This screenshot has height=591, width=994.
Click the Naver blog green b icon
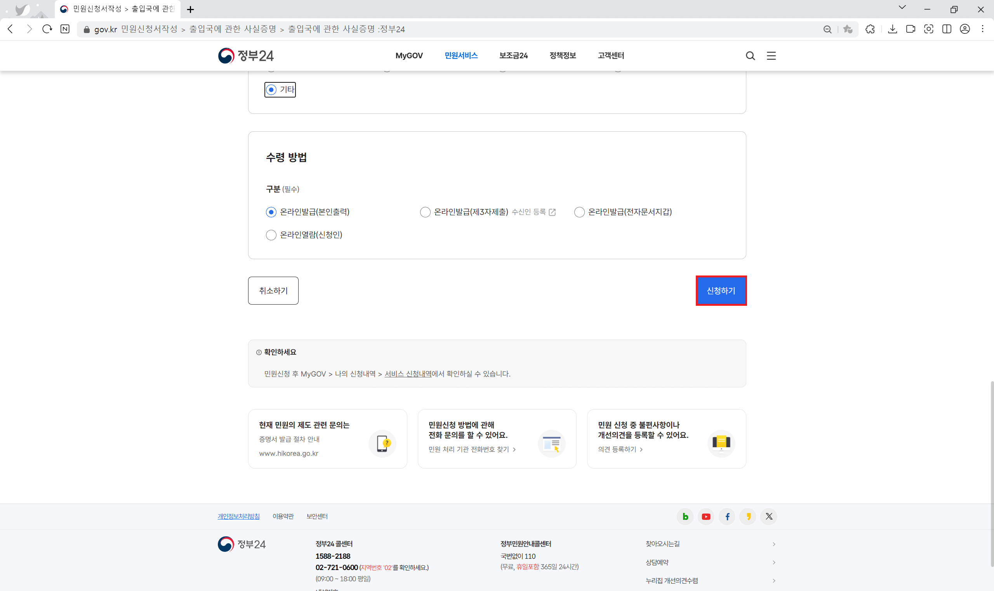point(685,516)
